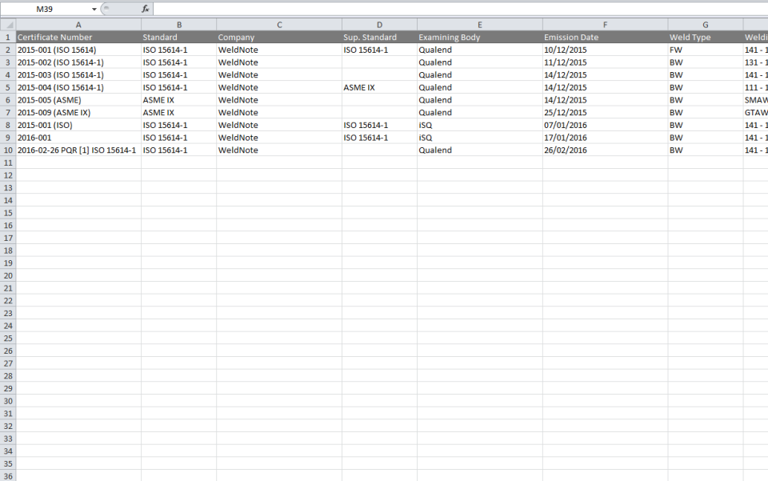Viewport: 768px width, 481px height.
Task: Click the 'Company' header cell
Action: (x=279, y=38)
